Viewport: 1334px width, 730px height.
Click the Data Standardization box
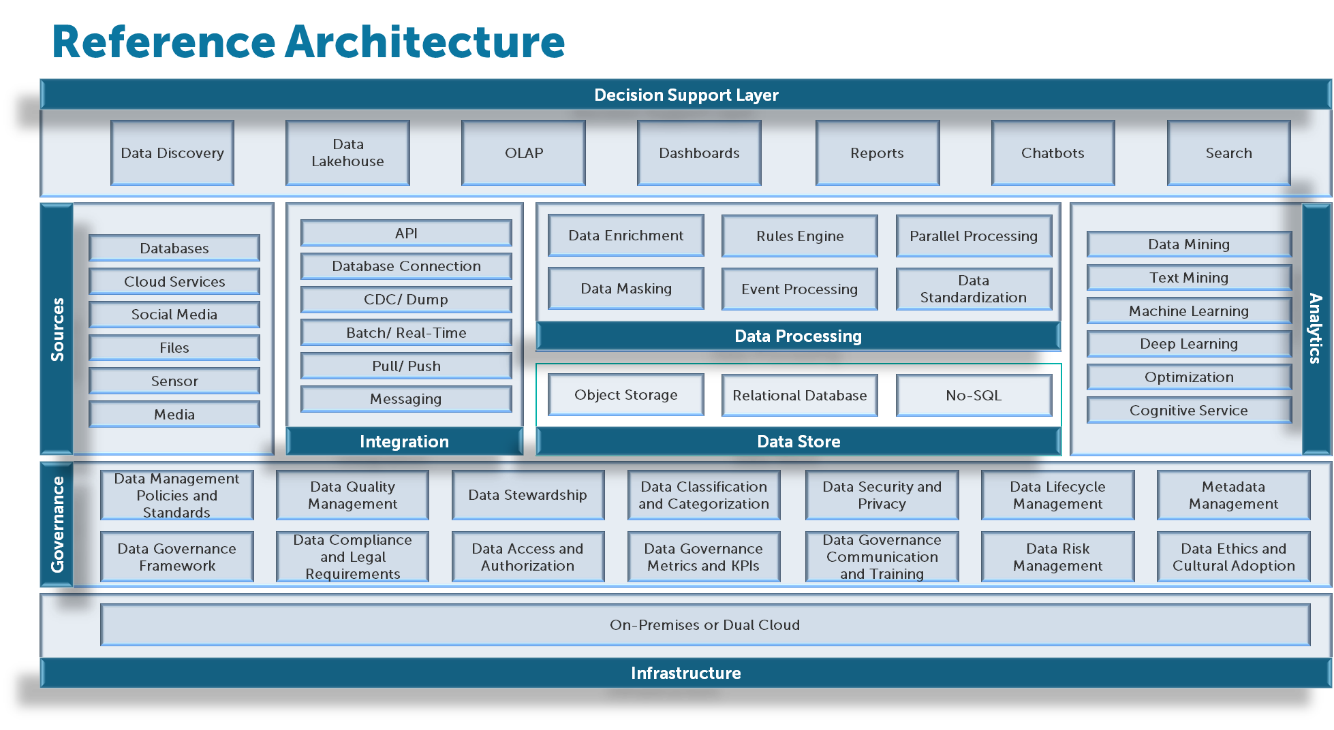tap(974, 289)
